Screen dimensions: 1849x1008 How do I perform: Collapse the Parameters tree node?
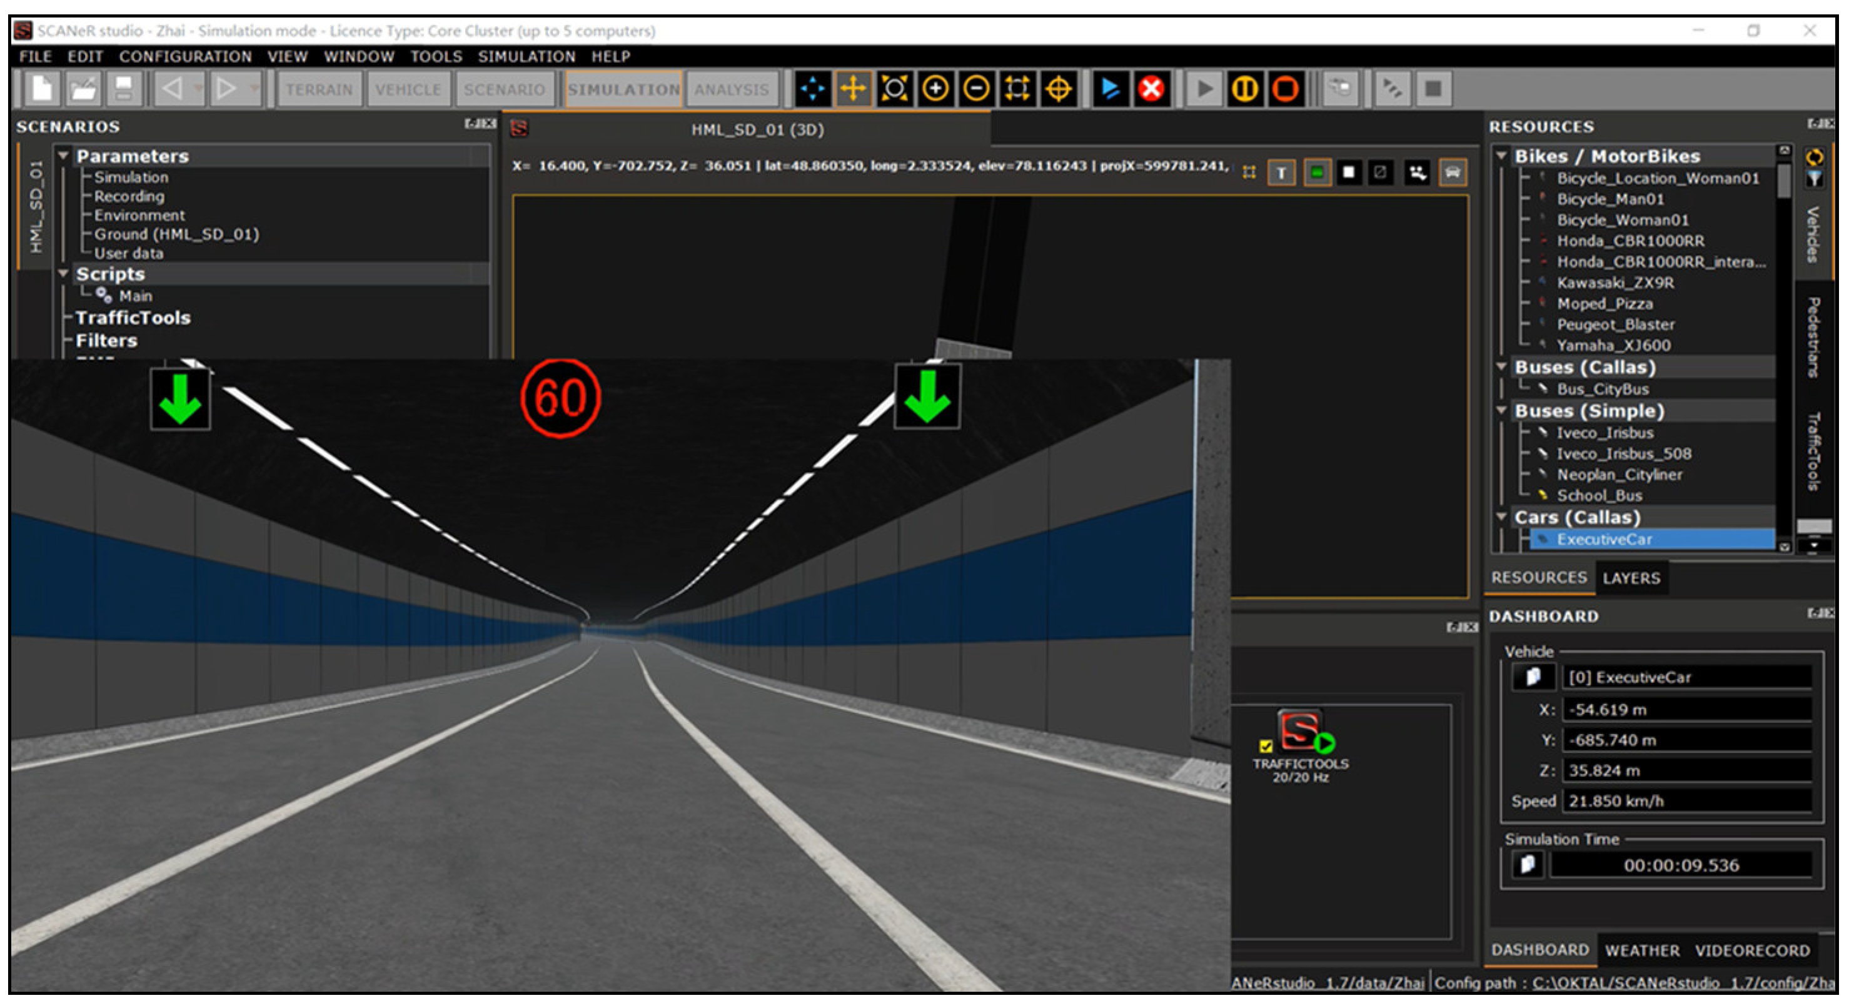point(63,156)
